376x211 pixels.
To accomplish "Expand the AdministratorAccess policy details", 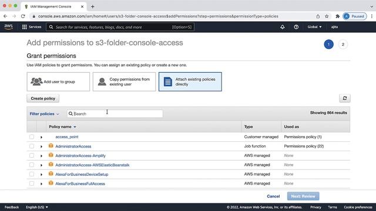I will [41, 147].
